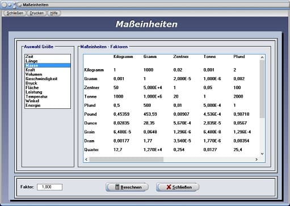290x206 pixels.
Task: Click the table's scroll up arrow
Action: pos(262,57)
